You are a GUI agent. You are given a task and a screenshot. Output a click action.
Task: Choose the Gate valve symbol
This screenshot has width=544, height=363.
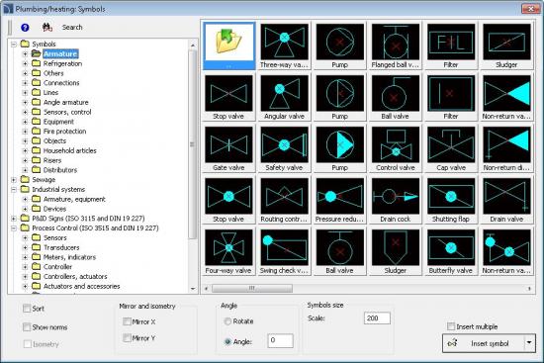228,148
